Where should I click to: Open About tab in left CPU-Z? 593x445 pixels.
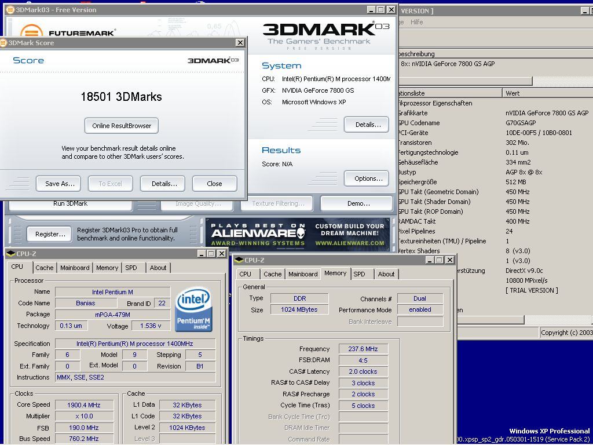coord(158,268)
